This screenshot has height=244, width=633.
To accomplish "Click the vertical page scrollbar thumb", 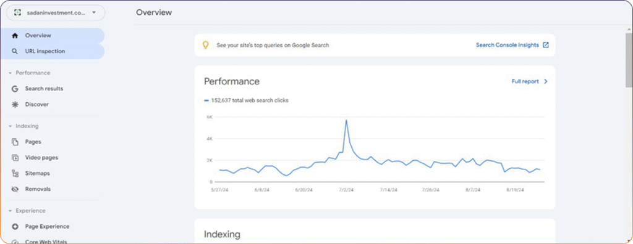I will 629,60.
